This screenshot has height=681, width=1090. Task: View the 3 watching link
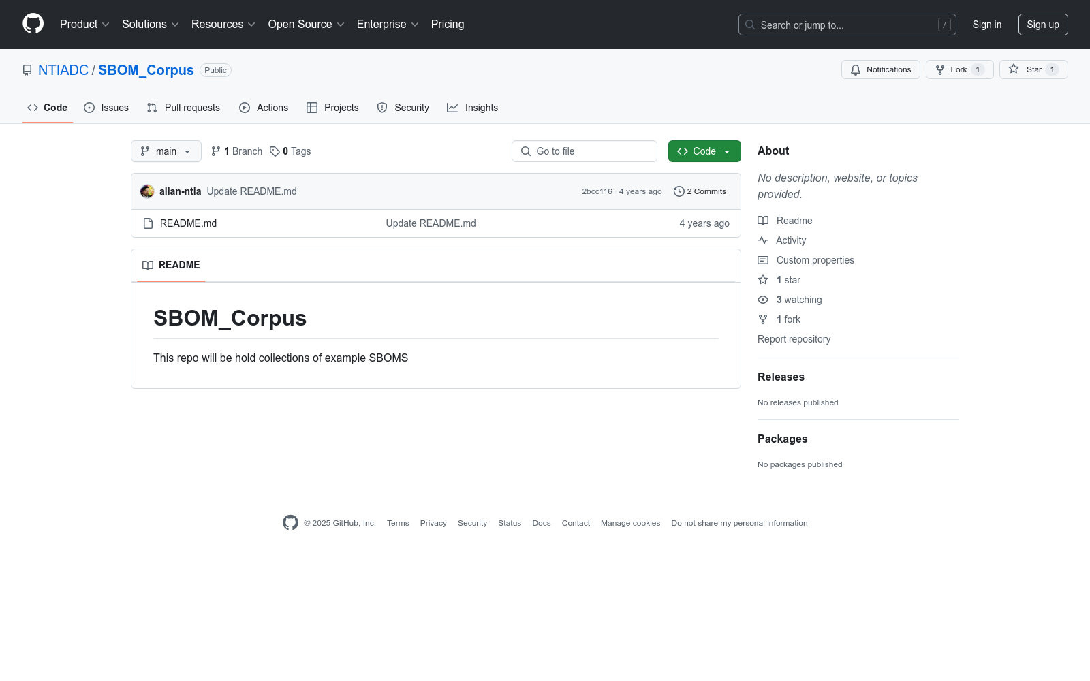tap(790, 300)
